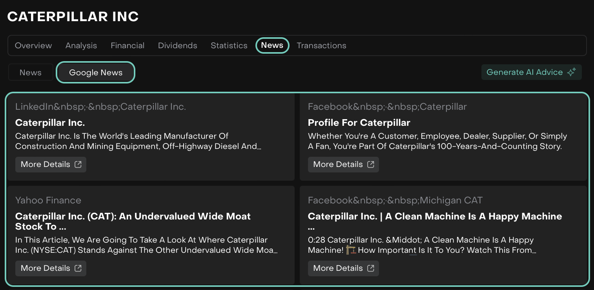The height and width of the screenshot is (290, 594).
Task: Select the highlighted News tab in main navigation
Action: (272, 45)
